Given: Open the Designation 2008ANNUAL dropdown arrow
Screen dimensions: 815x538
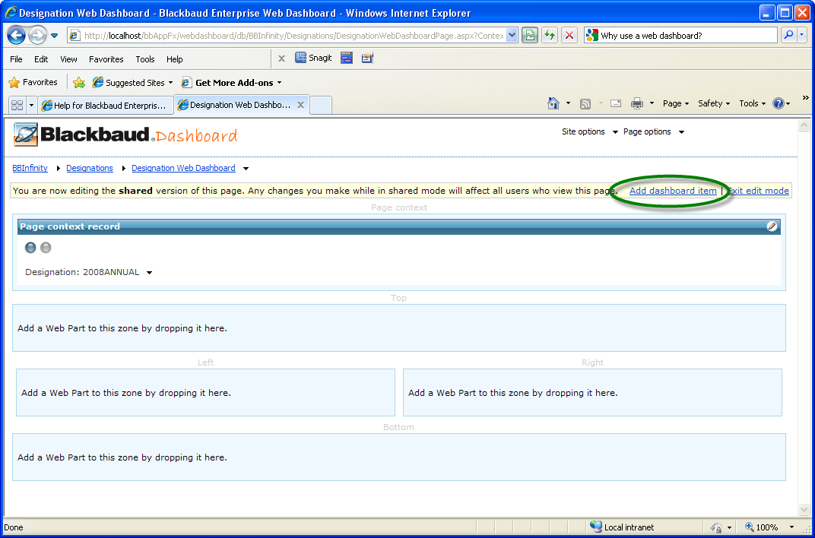Looking at the screenshot, I should (x=149, y=273).
